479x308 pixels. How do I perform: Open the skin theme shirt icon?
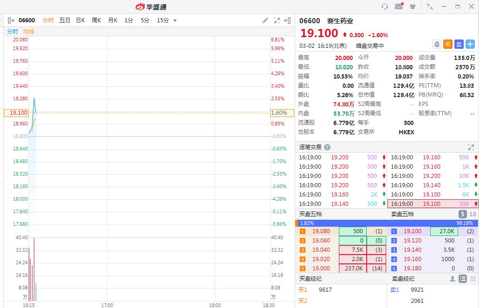click(x=412, y=7)
